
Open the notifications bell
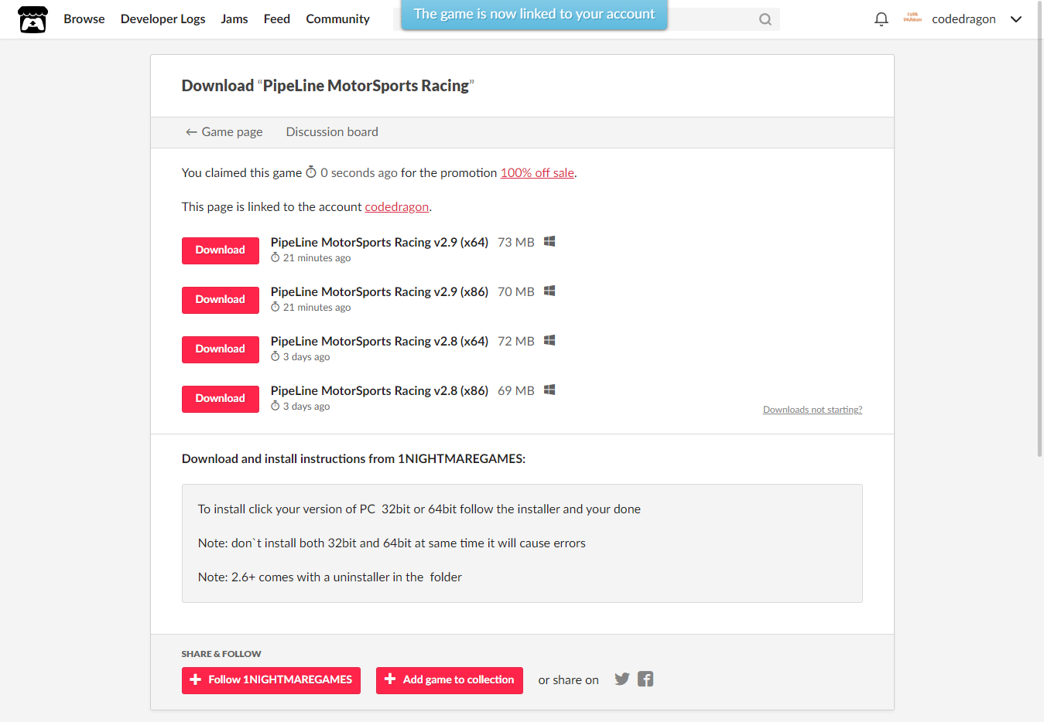pos(881,19)
